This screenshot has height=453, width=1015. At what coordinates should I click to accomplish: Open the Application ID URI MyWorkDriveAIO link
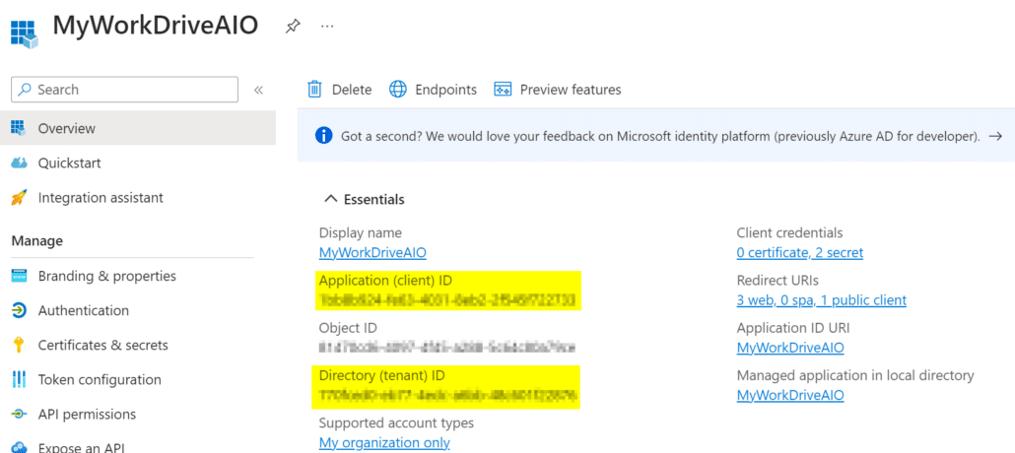(x=790, y=349)
